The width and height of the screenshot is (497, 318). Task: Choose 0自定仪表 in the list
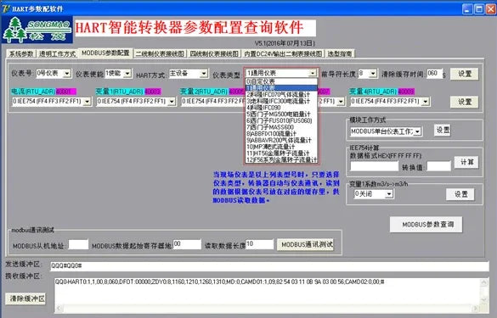(281, 81)
